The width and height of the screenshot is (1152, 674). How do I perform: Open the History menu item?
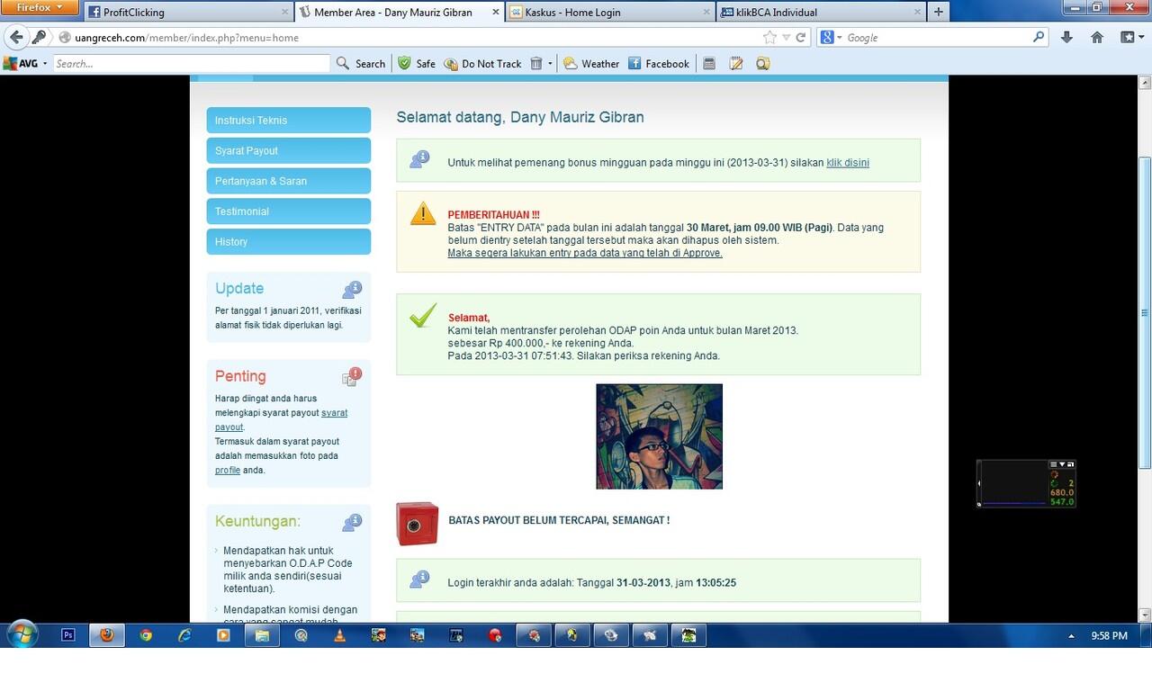[289, 241]
